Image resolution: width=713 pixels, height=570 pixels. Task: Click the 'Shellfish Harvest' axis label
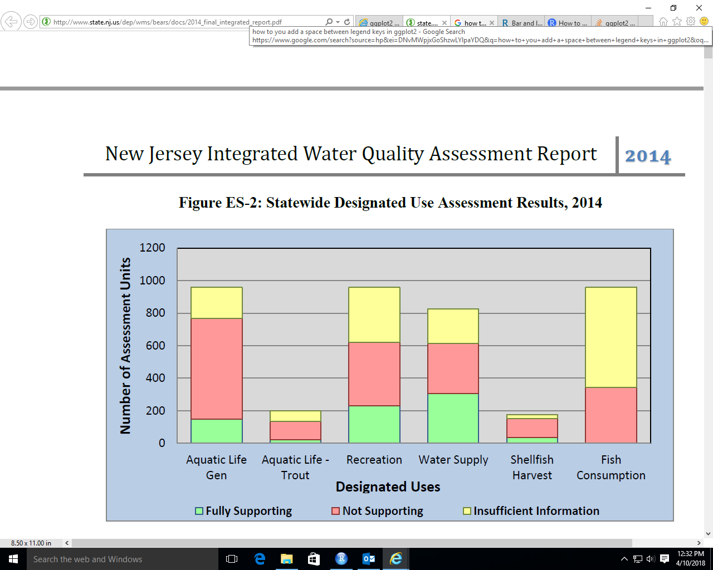tap(532, 468)
